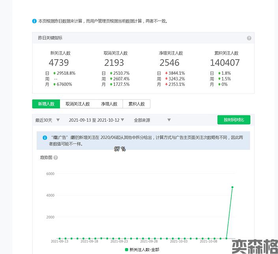Switch to the 取消关注人数 tab
Screen dimensions: 278x254
pos(78,104)
